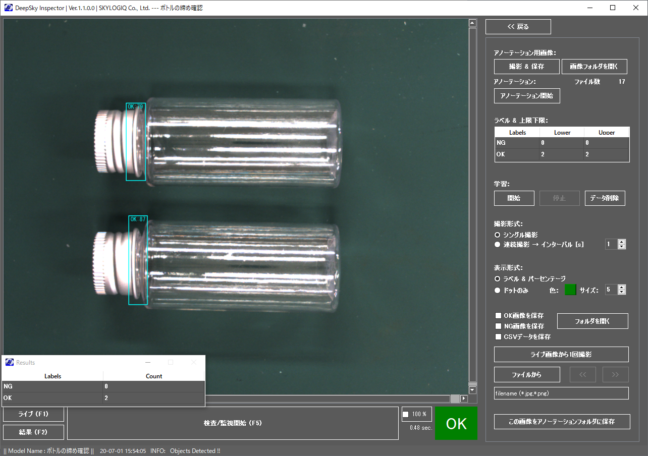Click the disabled 停止 button
Viewport: 648px width, 456px height.
click(560, 198)
